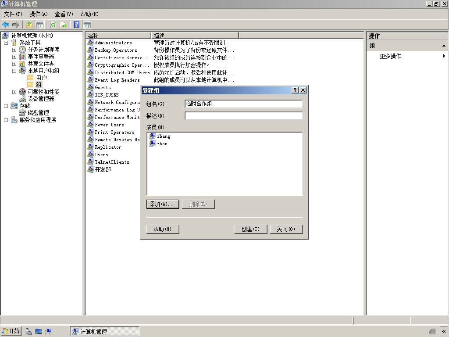Image resolution: width=449 pixels, height=337 pixels.
Task: Select the Replicator group icon
Action: point(90,147)
